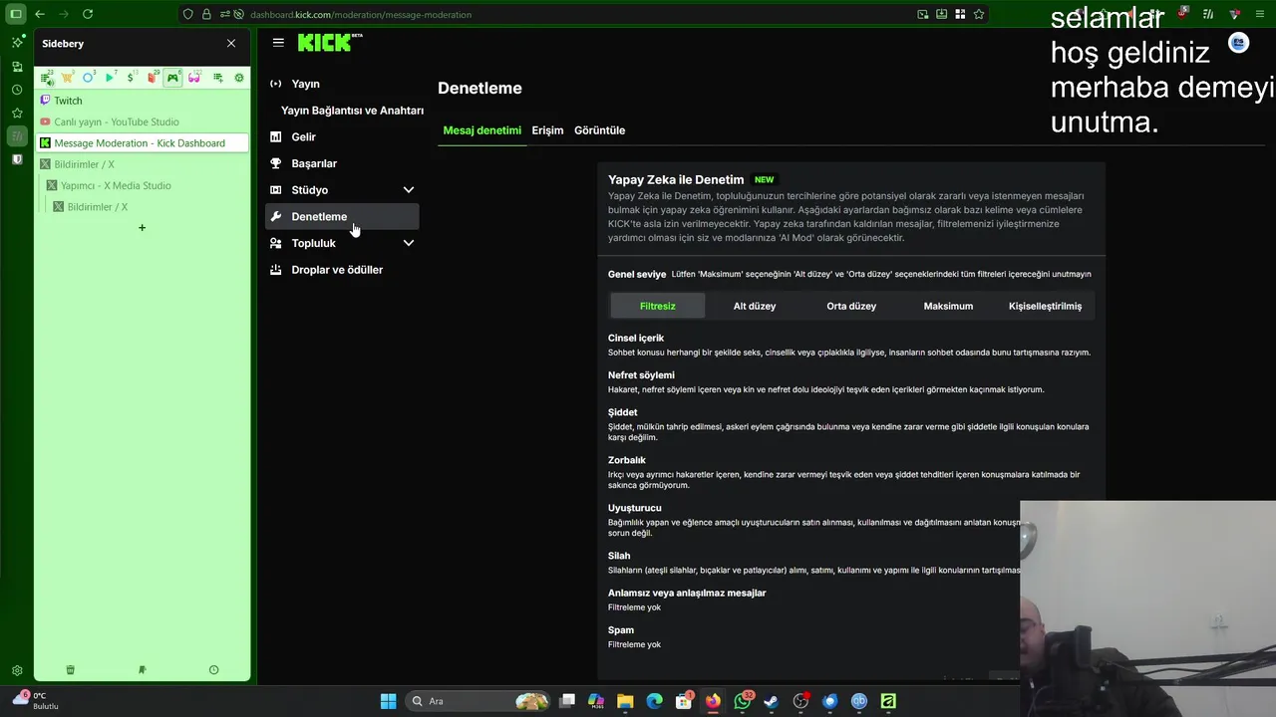The width and height of the screenshot is (1276, 717).
Task: Open the Sidebery bookmarks icon at bottom
Action: [x=142, y=670]
